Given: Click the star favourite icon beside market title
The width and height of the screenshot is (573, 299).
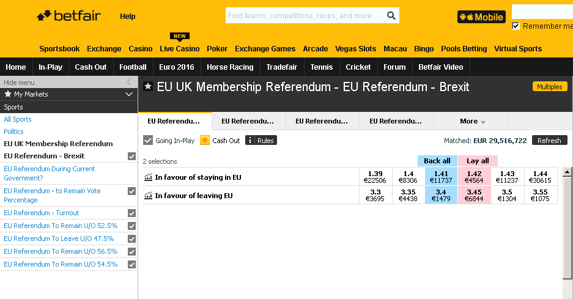Looking at the screenshot, I should pyautogui.click(x=148, y=87).
